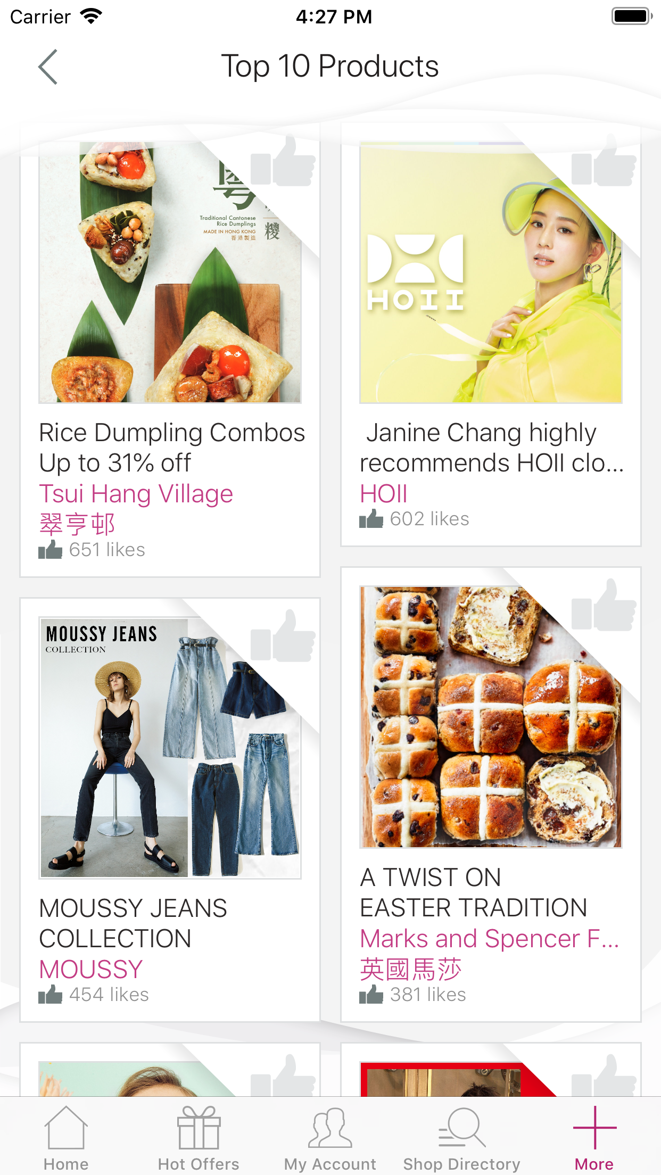Open Tsui Hang Village shop link

point(136,494)
